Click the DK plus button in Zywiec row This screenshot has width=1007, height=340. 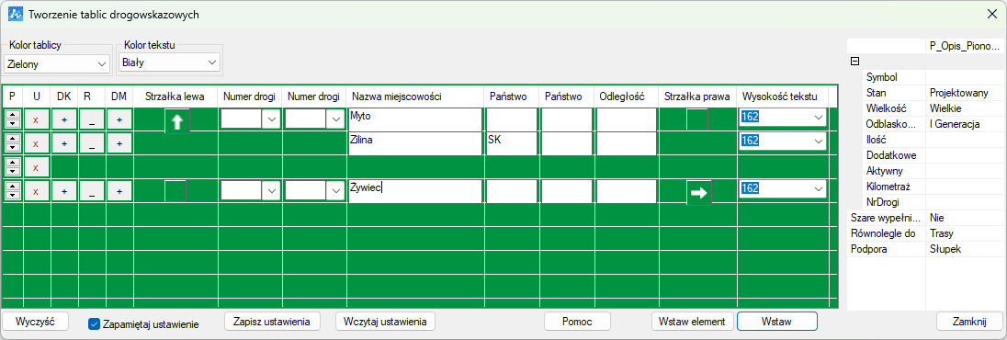coord(64,191)
